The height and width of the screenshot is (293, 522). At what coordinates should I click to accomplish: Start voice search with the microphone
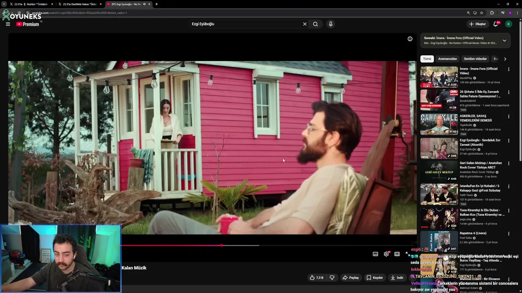tap(331, 24)
